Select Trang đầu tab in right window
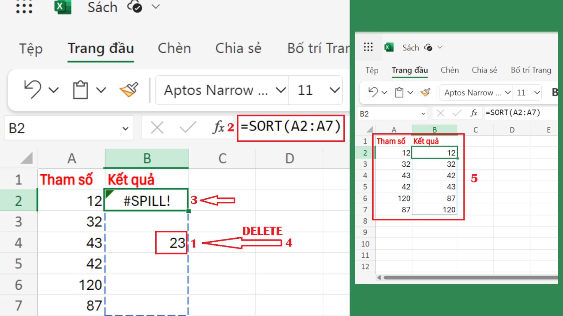 click(410, 70)
